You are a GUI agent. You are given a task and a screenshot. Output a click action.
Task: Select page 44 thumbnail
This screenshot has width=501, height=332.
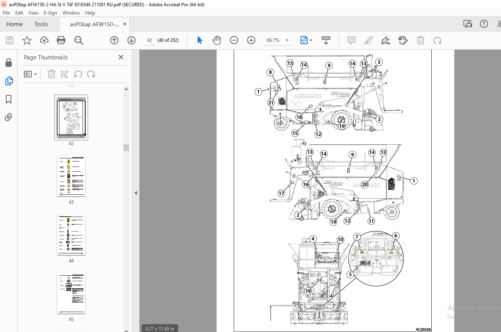(x=71, y=235)
